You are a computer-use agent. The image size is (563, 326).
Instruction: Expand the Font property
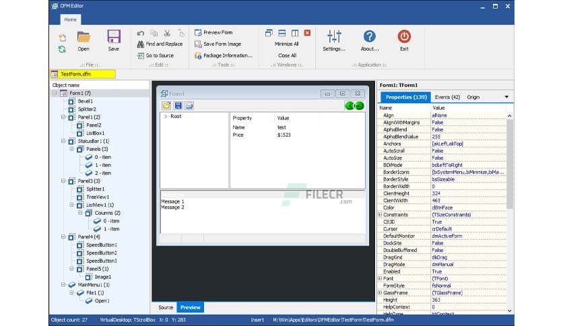coord(380,279)
